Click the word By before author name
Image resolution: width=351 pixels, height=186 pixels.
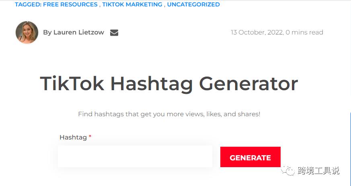(x=47, y=32)
